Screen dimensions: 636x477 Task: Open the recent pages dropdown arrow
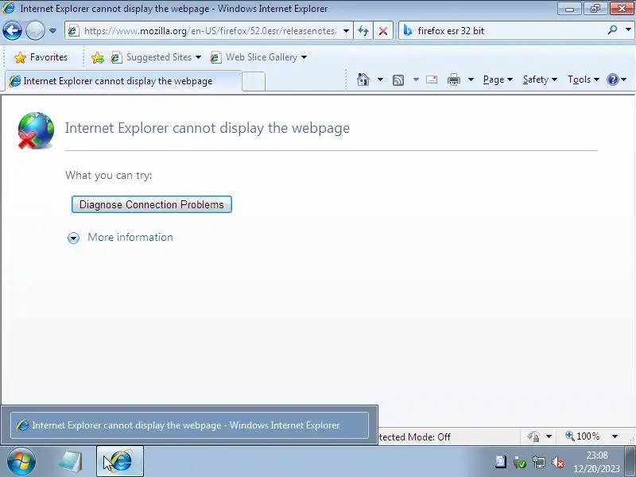point(52,31)
